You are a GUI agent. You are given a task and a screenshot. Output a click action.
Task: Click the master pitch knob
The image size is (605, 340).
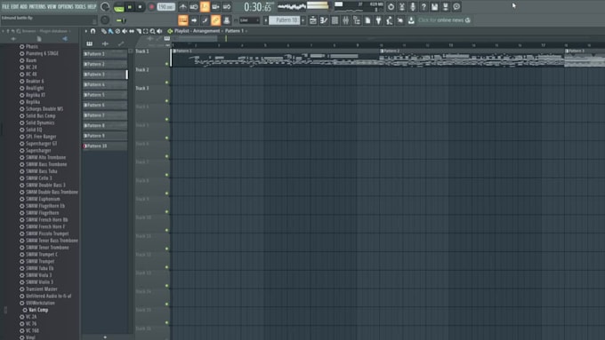(105, 20)
